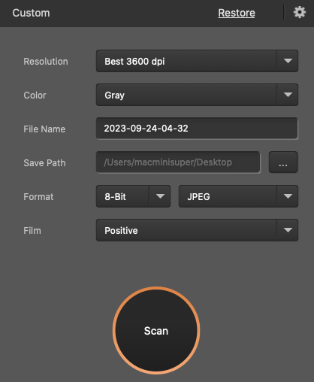Browse for save folder with ellipsis button
The image size is (314, 382).
coord(283,162)
